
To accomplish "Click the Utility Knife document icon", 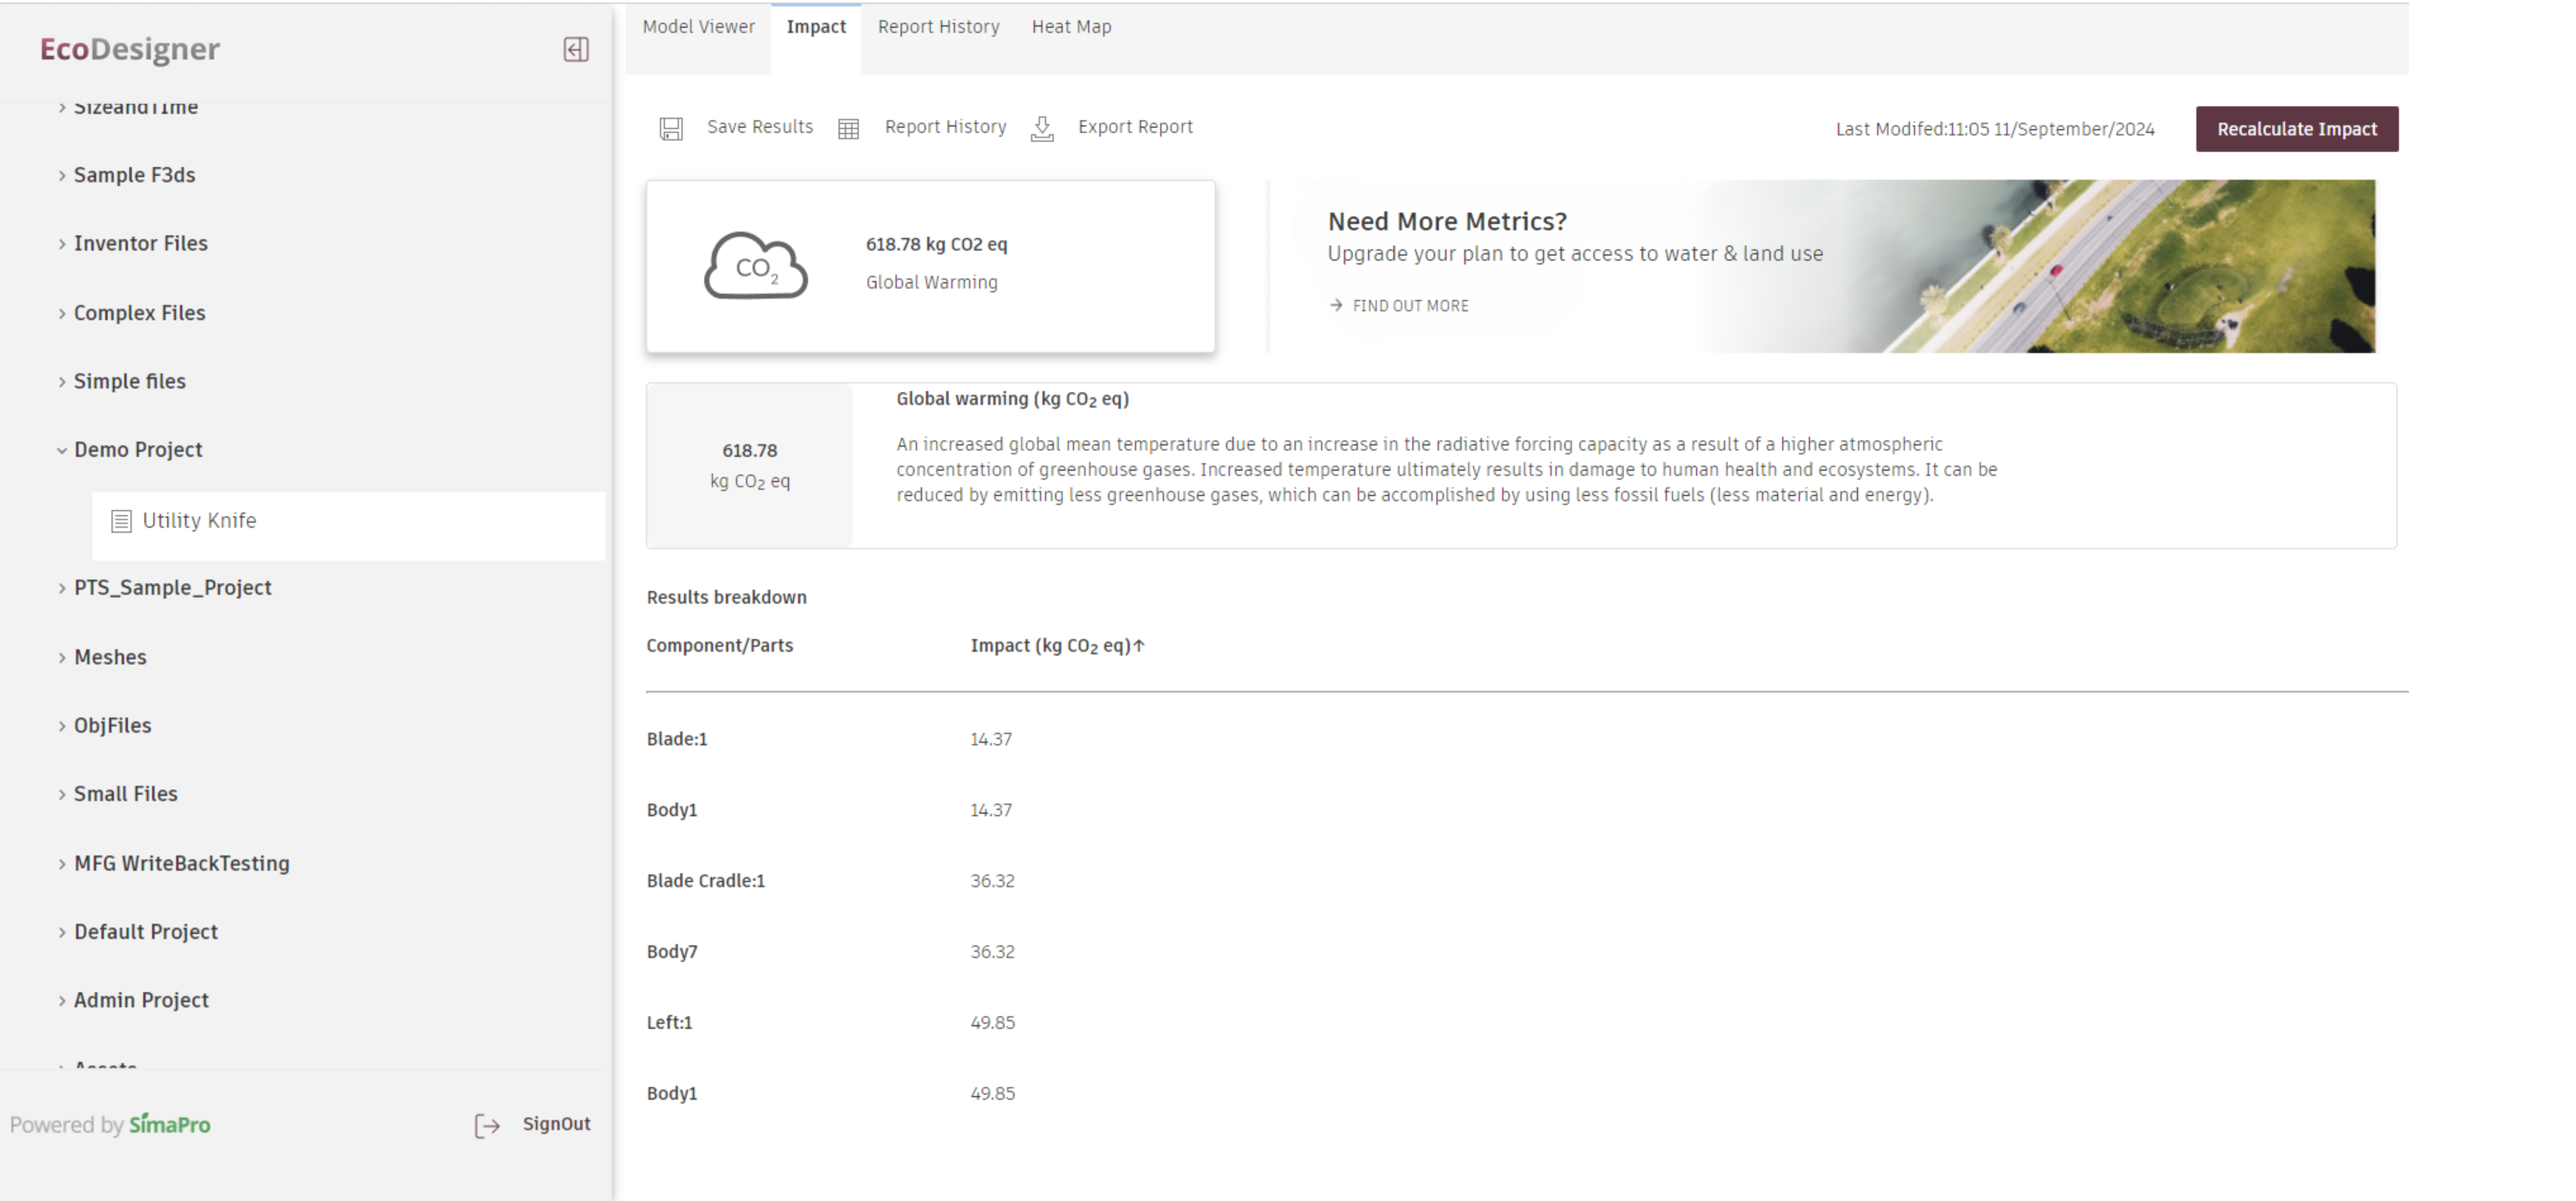I will [121, 521].
